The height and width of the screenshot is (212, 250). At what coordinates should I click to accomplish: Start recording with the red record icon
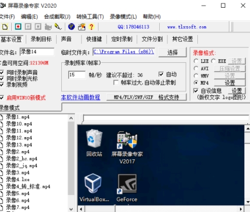[18, 27]
